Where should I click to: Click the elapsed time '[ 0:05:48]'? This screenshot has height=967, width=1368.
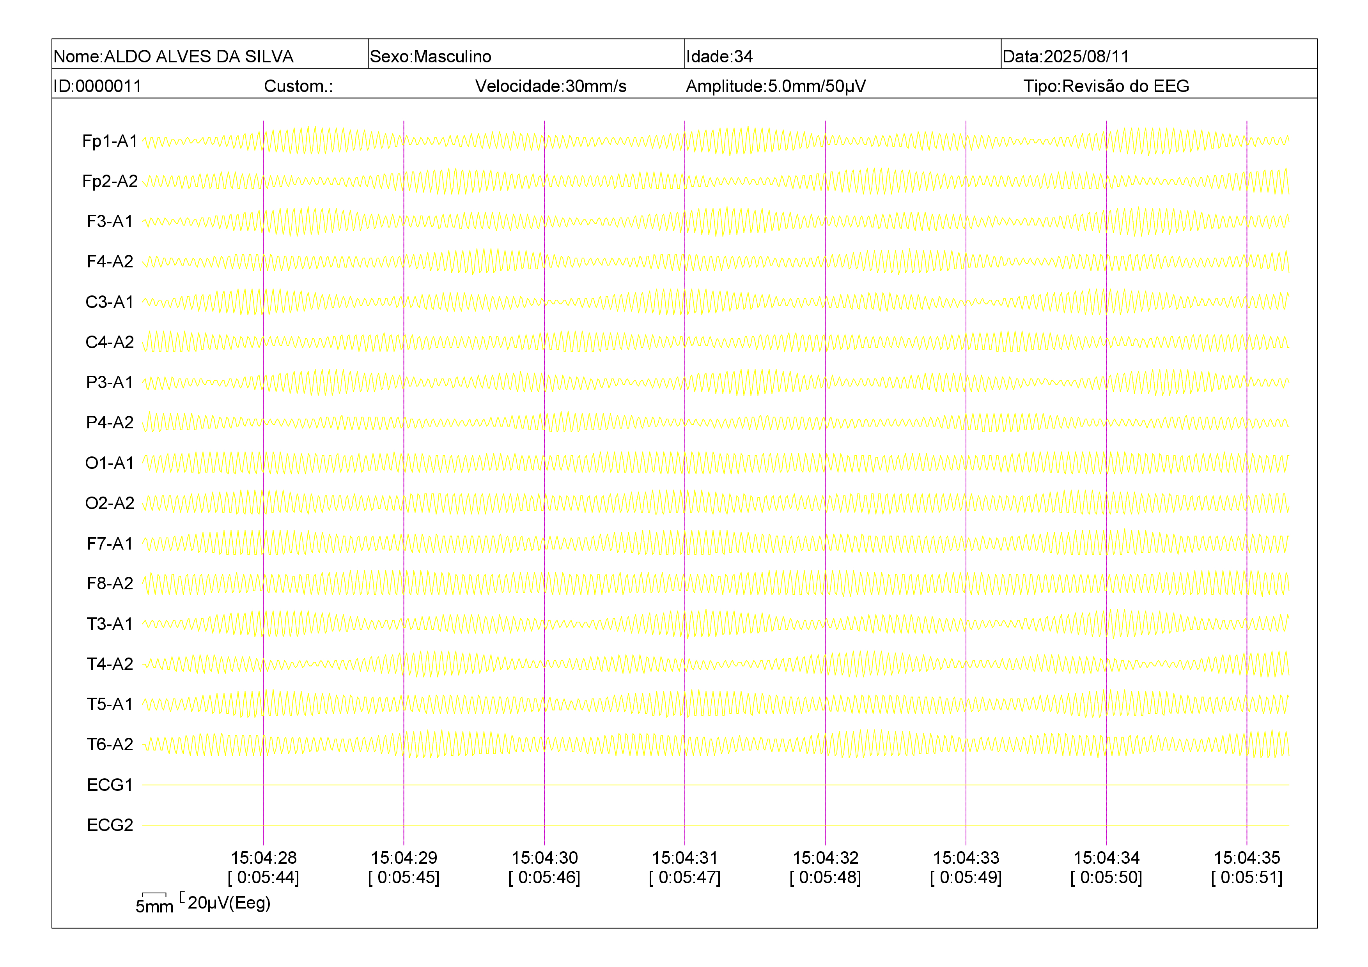pos(825,877)
